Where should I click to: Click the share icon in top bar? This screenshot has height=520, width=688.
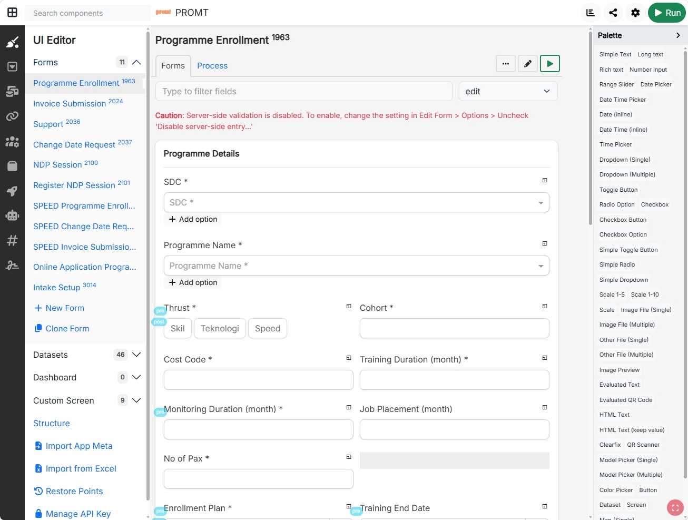click(613, 13)
